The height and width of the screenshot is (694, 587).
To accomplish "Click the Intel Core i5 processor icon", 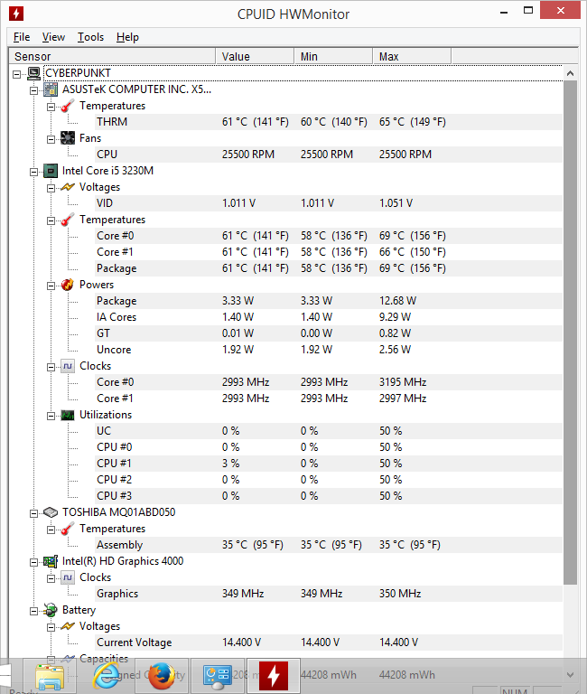I will click(51, 171).
